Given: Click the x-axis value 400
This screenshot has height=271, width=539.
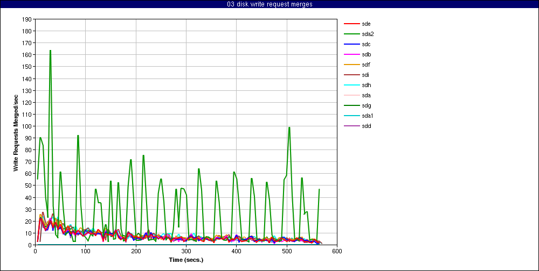Looking at the screenshot, I should (x=237, y=251).
